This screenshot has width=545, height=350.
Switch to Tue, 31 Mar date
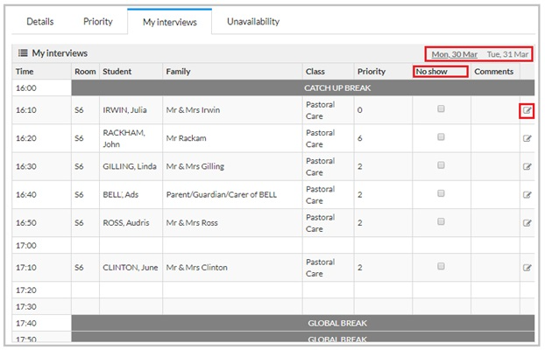click(507, 54)
